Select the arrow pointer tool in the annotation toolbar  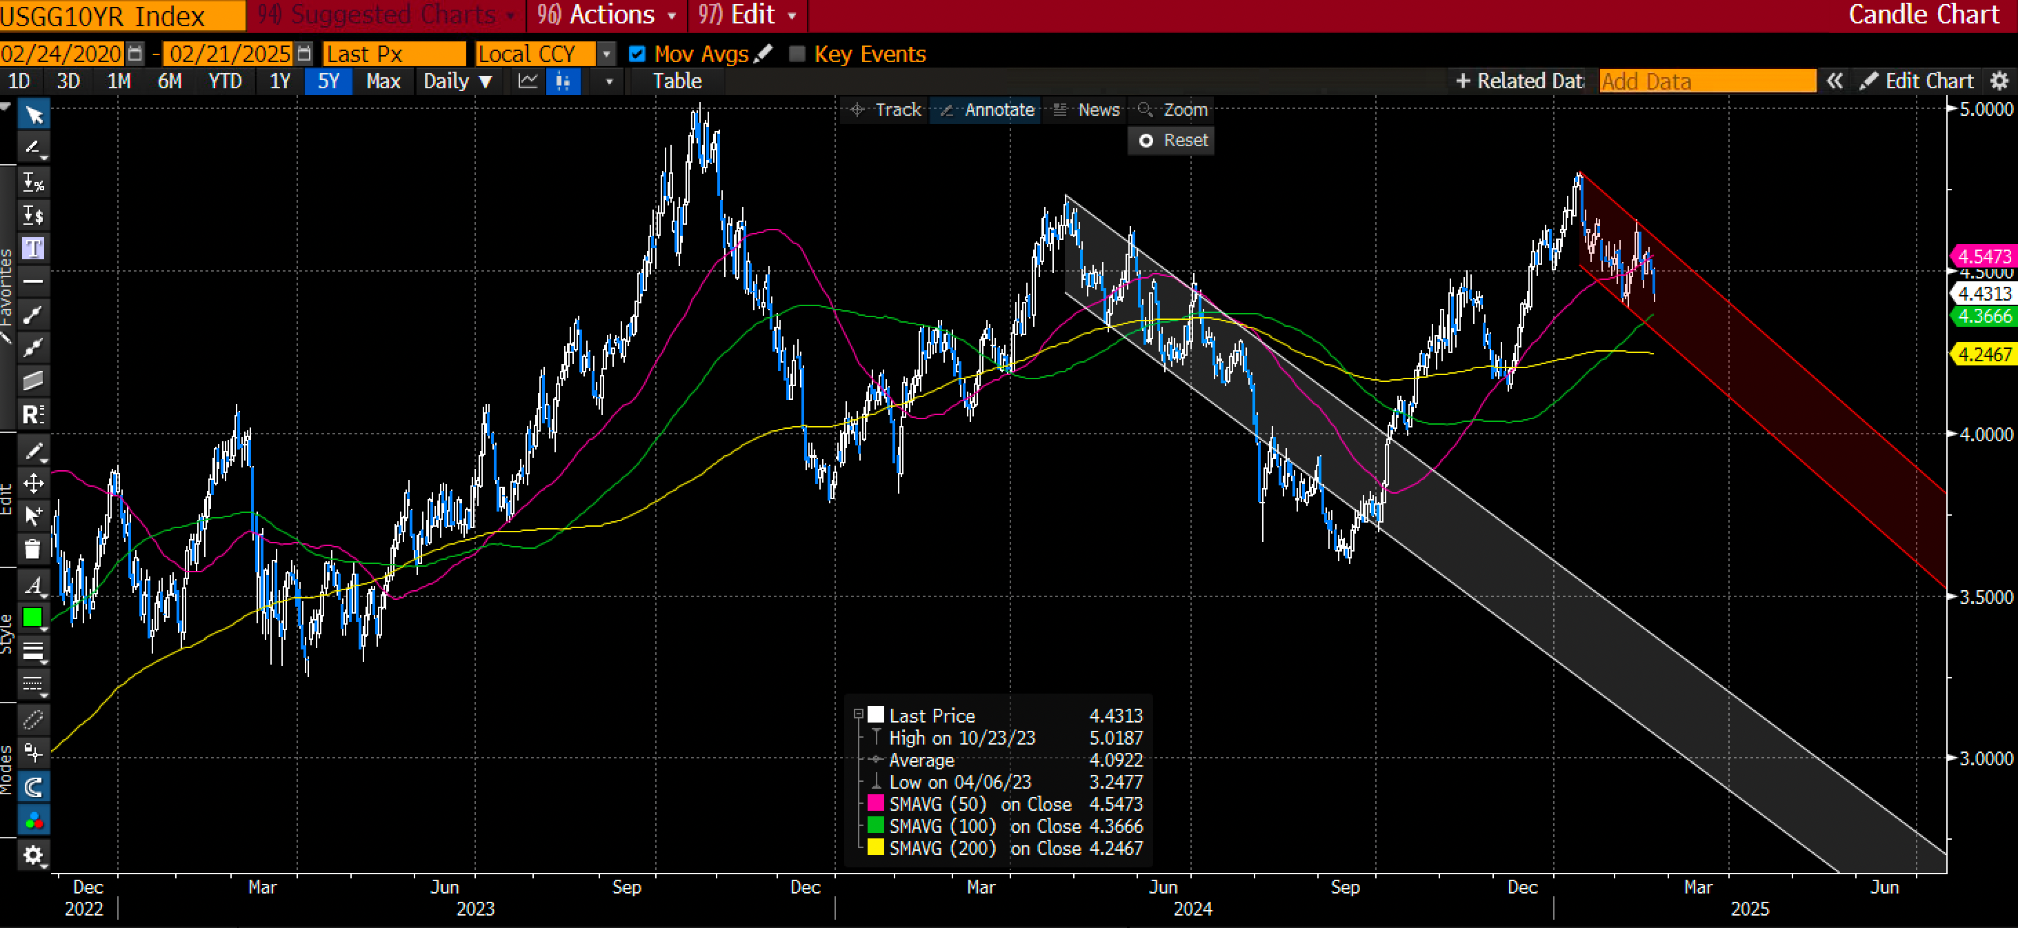(x=34, y=115)
